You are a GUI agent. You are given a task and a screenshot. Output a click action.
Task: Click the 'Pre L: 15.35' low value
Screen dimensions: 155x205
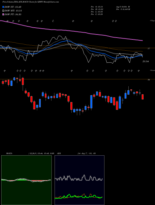pos(97,12)
